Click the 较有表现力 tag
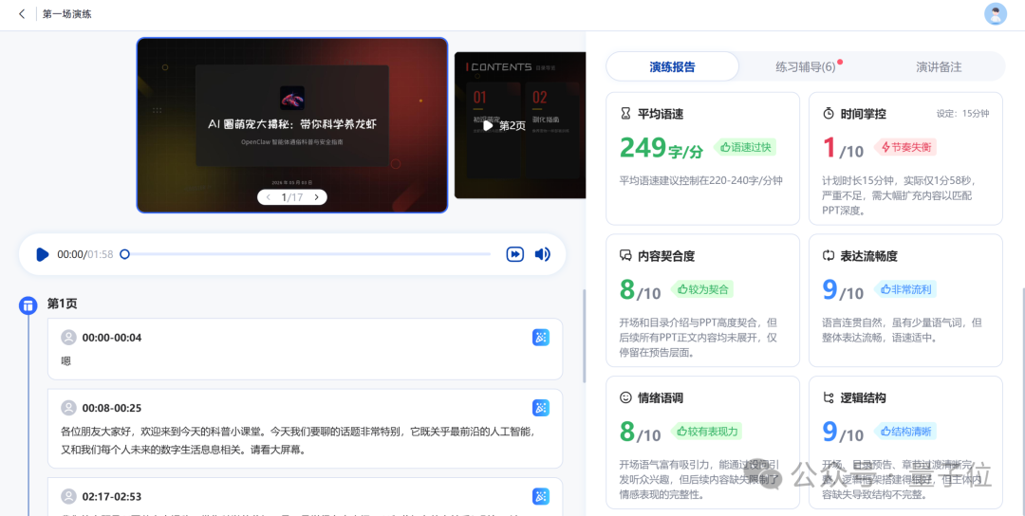 tap(707, 431)
